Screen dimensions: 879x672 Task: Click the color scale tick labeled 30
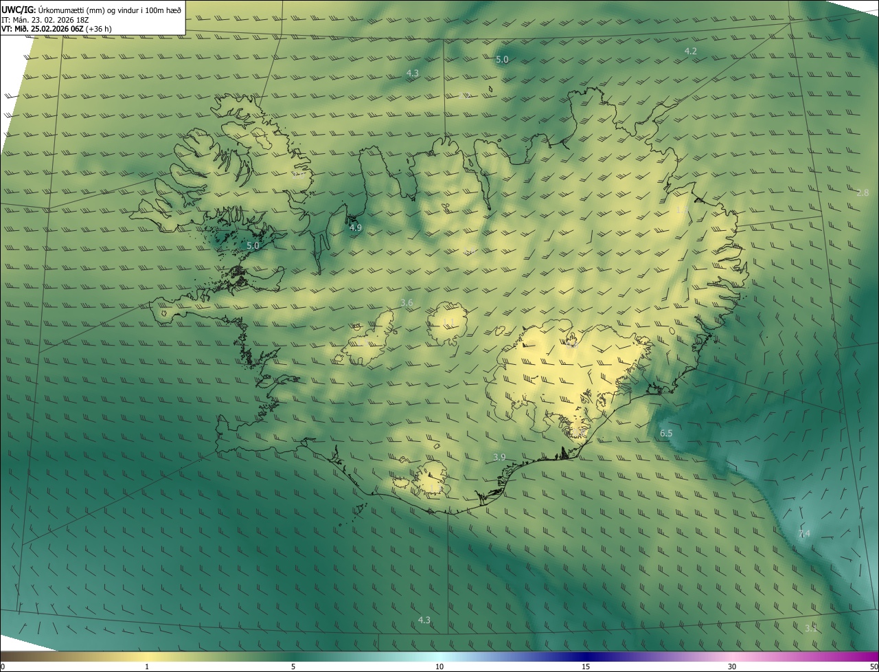732,667
